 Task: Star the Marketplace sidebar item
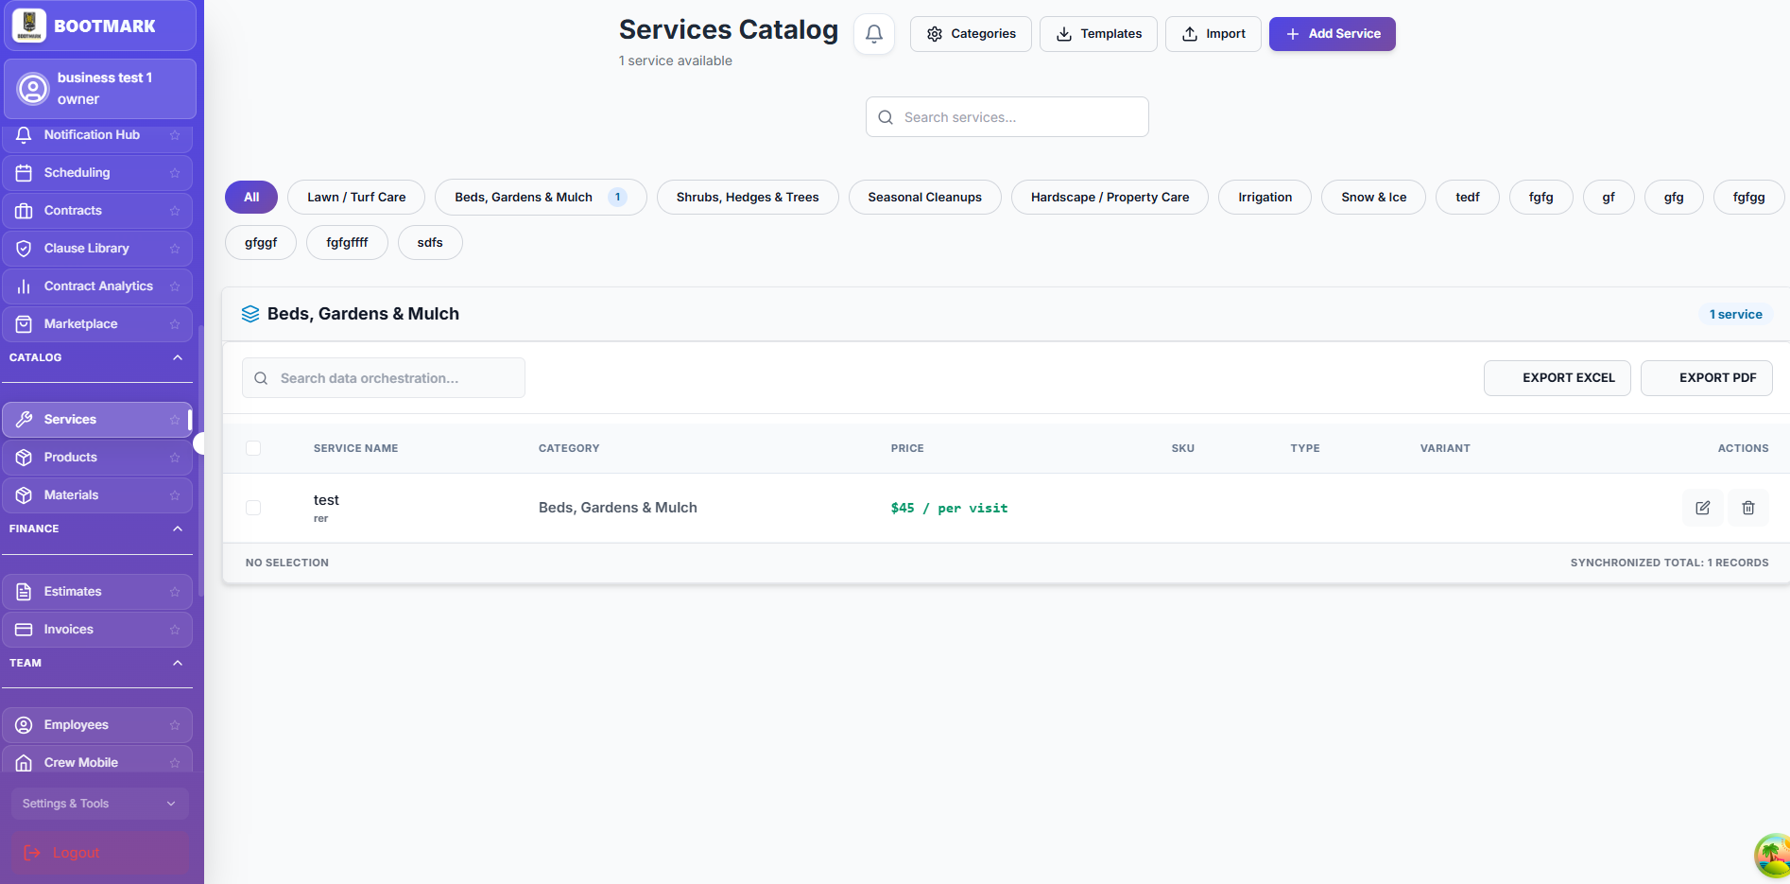click(x=175, y=324)
